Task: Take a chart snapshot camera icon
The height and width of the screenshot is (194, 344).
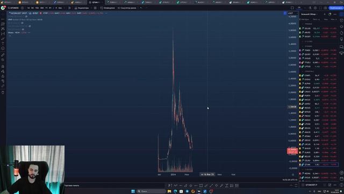Action: pyautogui.click(x=325, y=8)
